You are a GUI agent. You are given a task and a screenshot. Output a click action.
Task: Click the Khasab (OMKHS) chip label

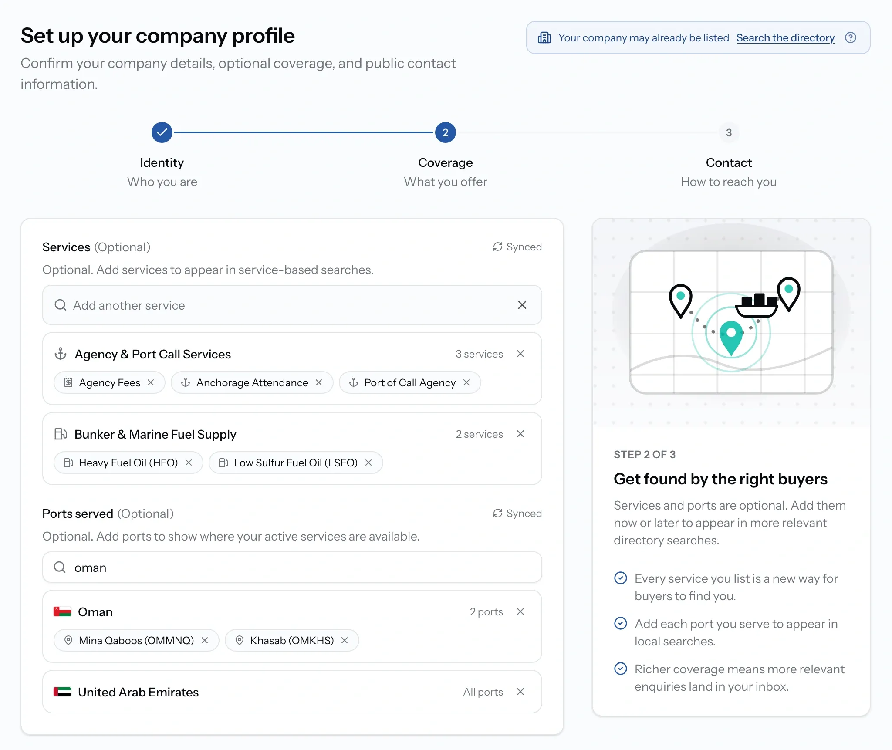[x=292, y=640]
